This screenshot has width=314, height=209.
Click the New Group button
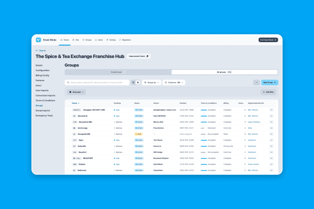coord(270,83)
